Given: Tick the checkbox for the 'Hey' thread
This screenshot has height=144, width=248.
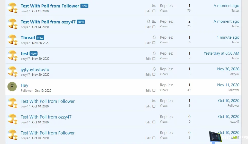Looking at the screenshot, I should (154, 90).
